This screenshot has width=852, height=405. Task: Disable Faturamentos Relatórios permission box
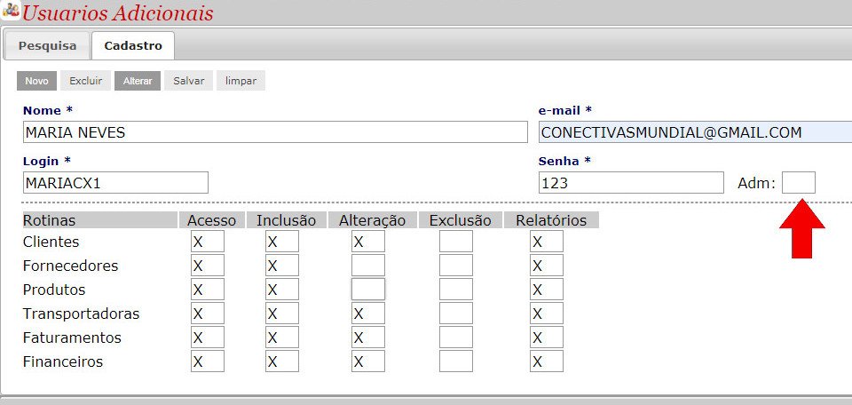(546, 337)
